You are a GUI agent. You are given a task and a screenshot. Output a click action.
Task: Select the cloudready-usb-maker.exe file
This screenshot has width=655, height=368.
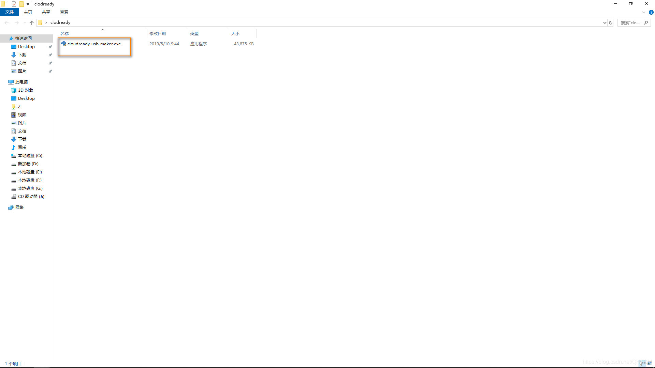[94, 44]
